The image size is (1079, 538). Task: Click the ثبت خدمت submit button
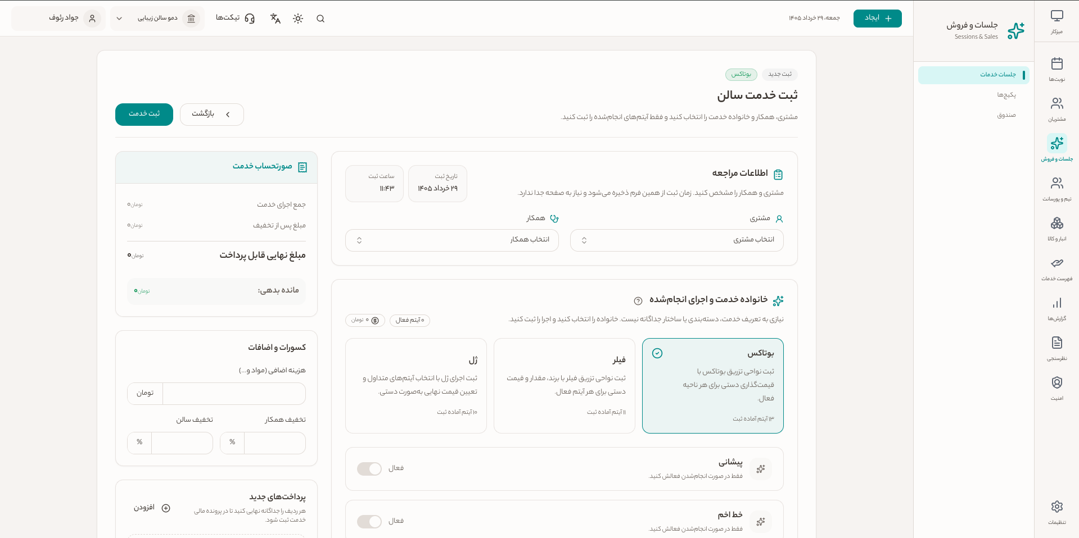(x=144, y=115)
